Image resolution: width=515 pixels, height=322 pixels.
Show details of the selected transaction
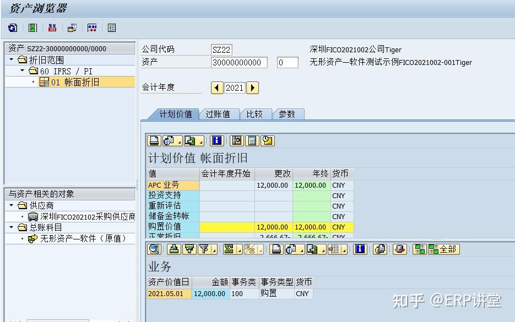pyautogui.click(x=154, y=249)
